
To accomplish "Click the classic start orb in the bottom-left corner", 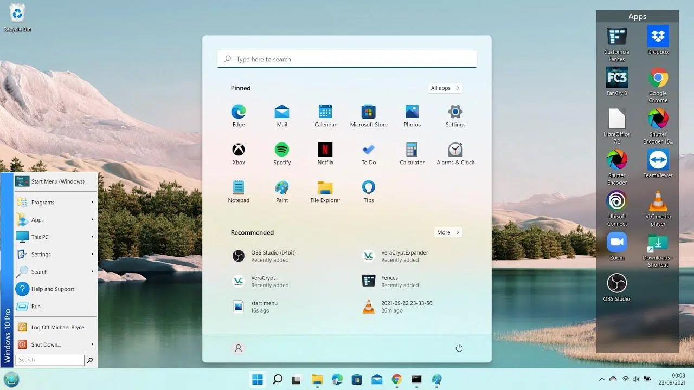I will (x=11, y=379).
